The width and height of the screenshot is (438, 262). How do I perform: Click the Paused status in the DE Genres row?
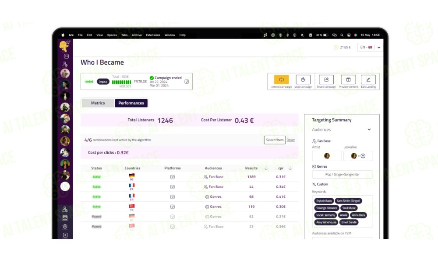[x=97, y=217]
